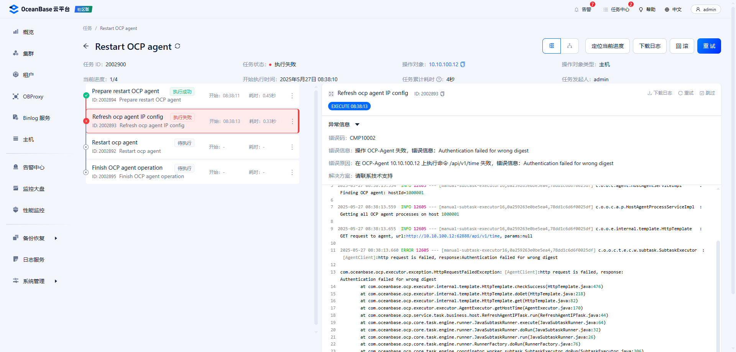Select the EXECUTE 08:38:13 tag

pos(349,106)
